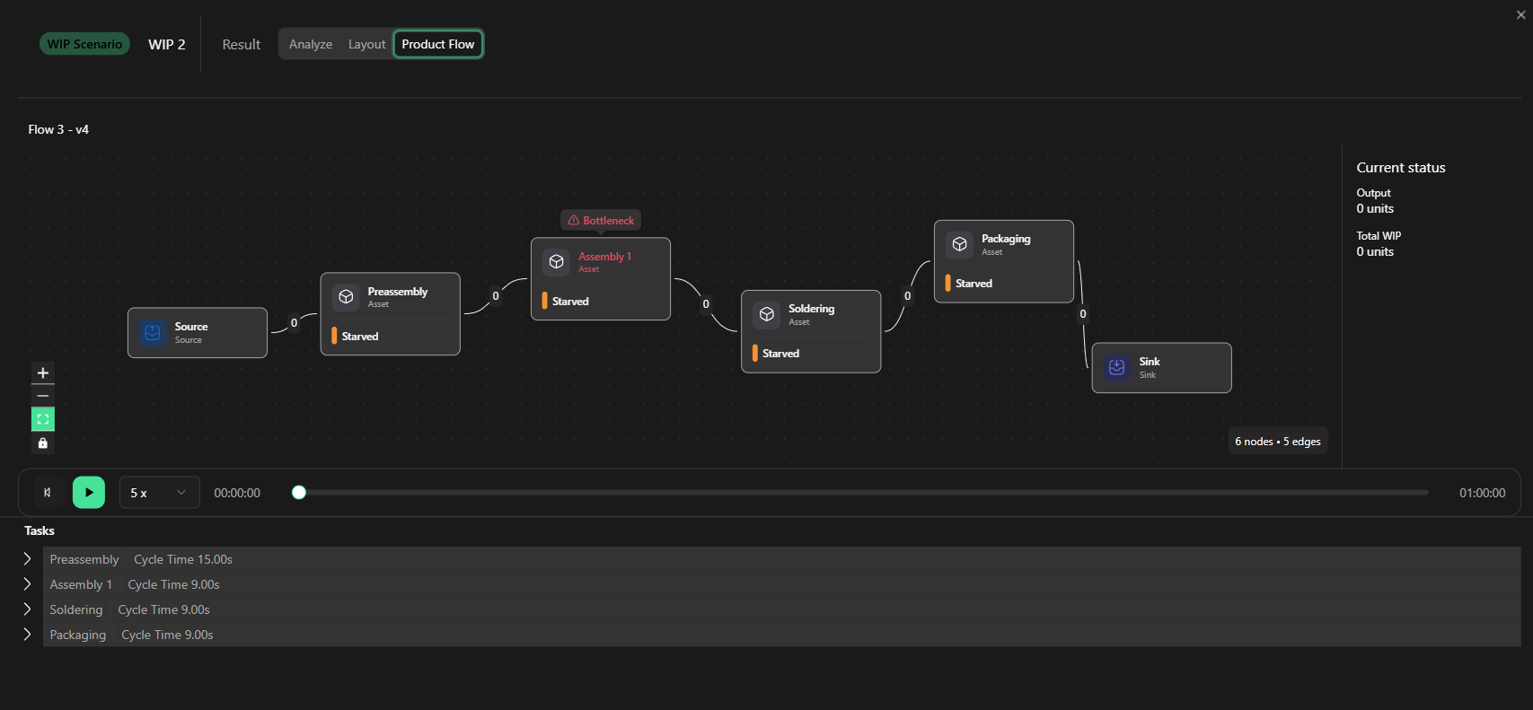Click Packaging 'Cycle Time 9.00s' text
The height and width of the screenshot is (710, 1533).
pos(167,635)
